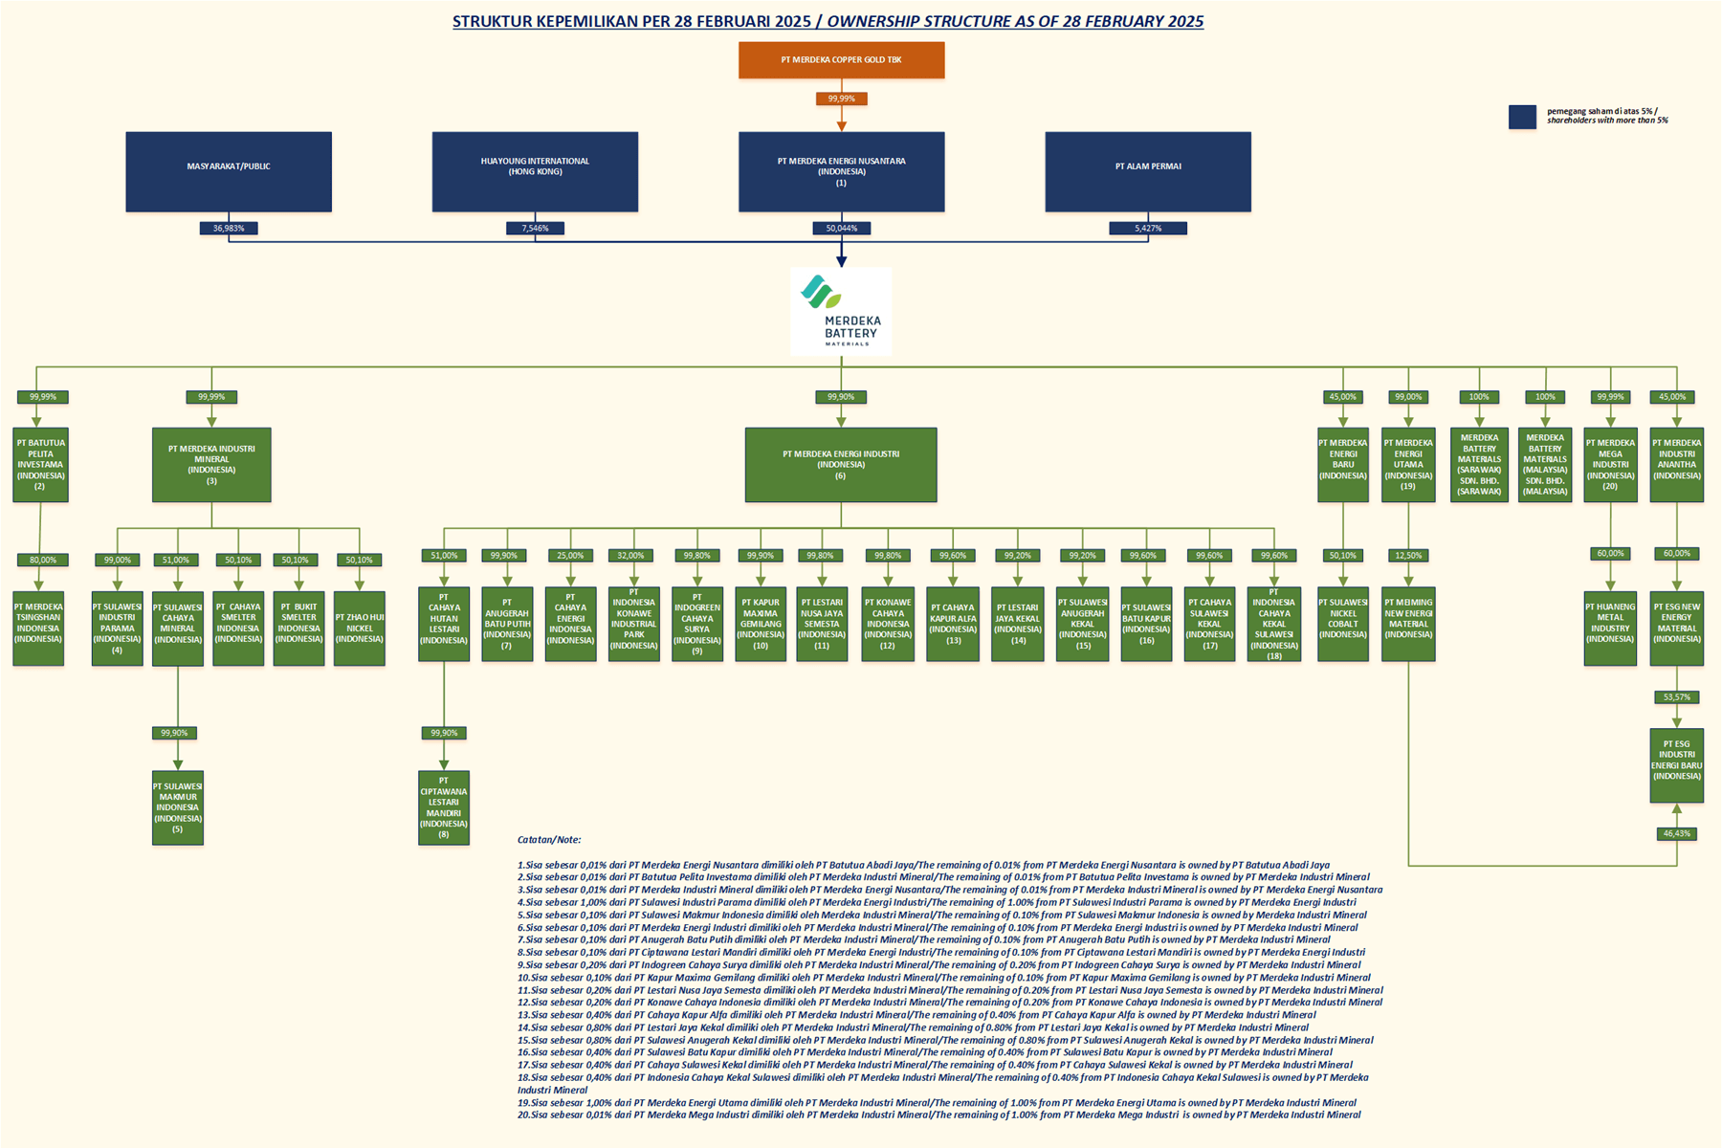This screenshot has height=1148, width=1722.
Task: Select the PT ESG Industri Energi Baru box
Action: pyautogui.click(x=1676, y=765)
